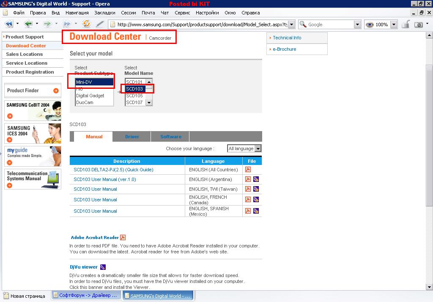The width and height of the screenshot is (433, 302).
Task: Click the orange arrow on Product Finder
Action: [x=56, y=91]
